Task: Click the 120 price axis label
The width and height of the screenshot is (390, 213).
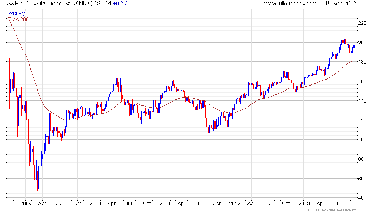Action: click(x=362, y=120)
